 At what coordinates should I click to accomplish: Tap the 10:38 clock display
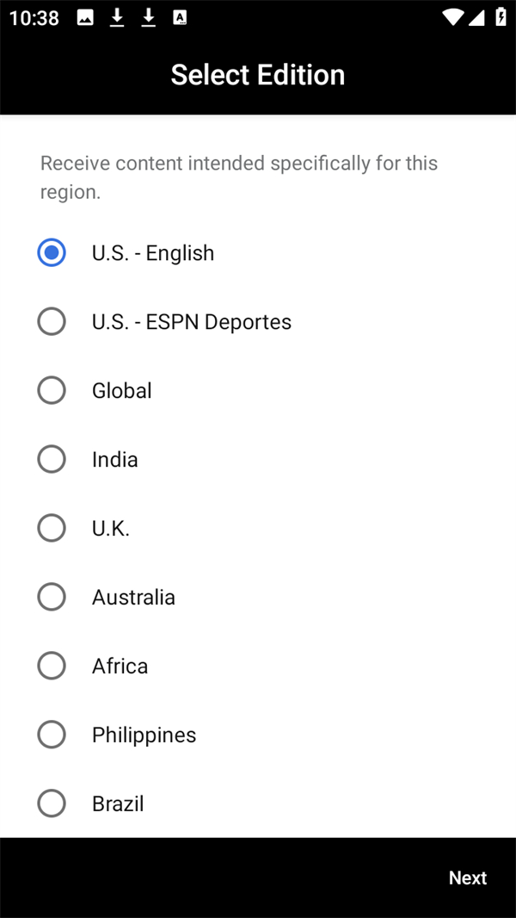click(34, 17)
